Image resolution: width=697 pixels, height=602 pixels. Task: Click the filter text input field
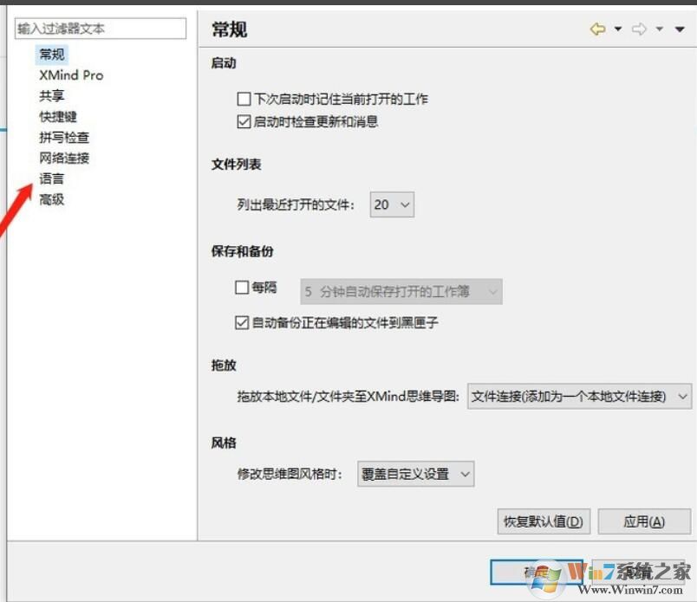coord(100,29)
